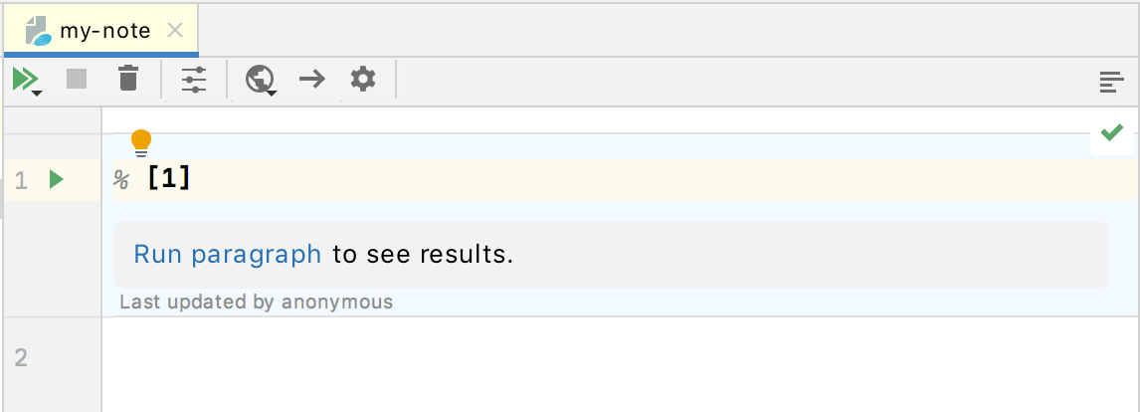Click the right-pointing arrow toolbar icon
This screenshot has width=1140, height=412.
tap(312, 80)
